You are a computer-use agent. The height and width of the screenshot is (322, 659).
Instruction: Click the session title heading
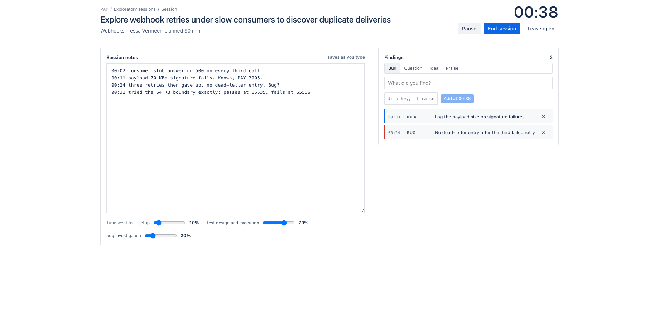point(245,20)
